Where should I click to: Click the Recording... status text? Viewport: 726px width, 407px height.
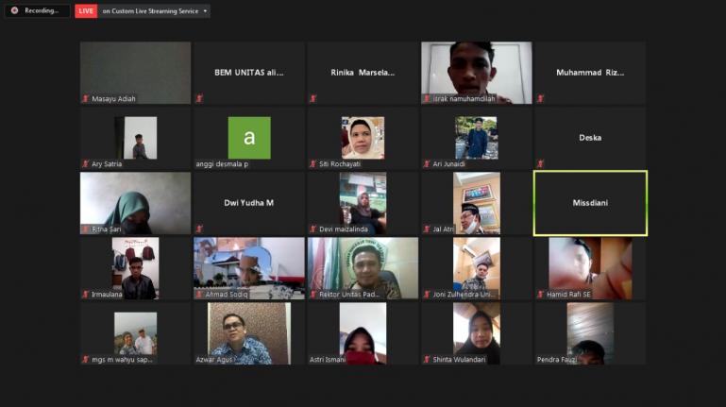point(42,11)
